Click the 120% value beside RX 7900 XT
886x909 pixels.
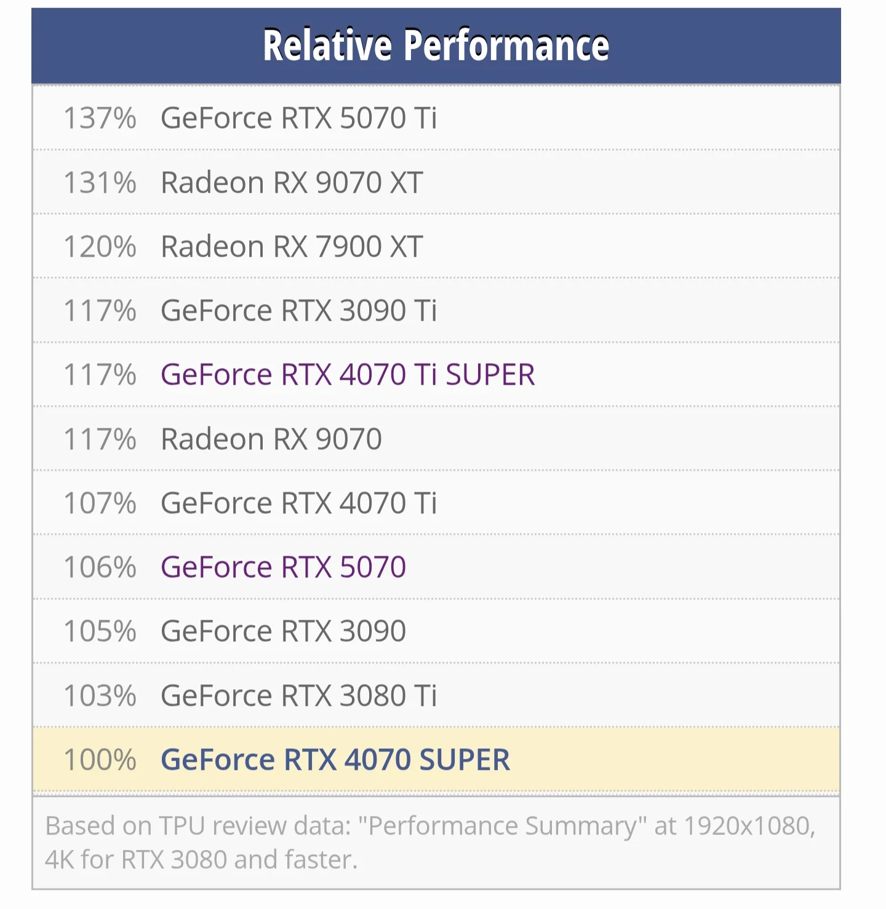tap(100, 247)
